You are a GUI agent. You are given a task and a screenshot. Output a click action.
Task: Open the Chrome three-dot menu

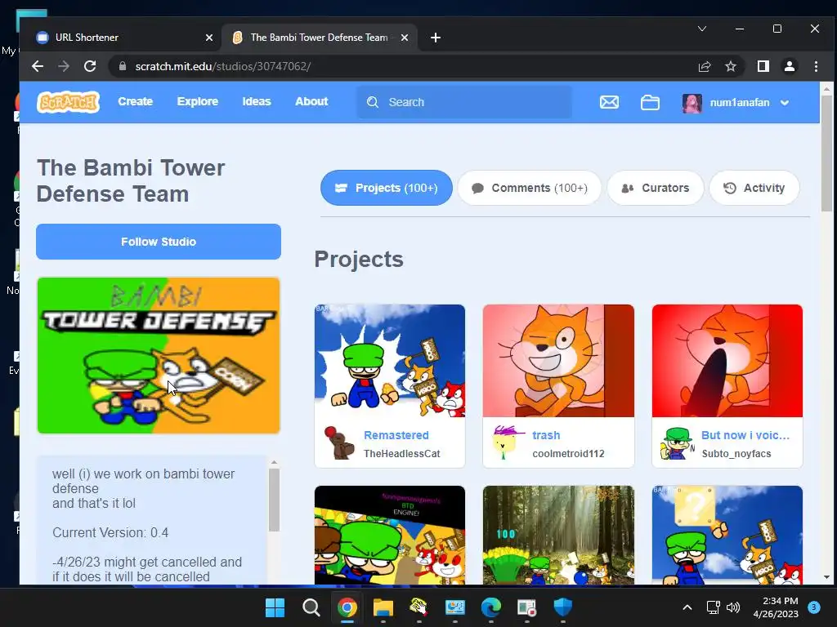tap(816, 66)
